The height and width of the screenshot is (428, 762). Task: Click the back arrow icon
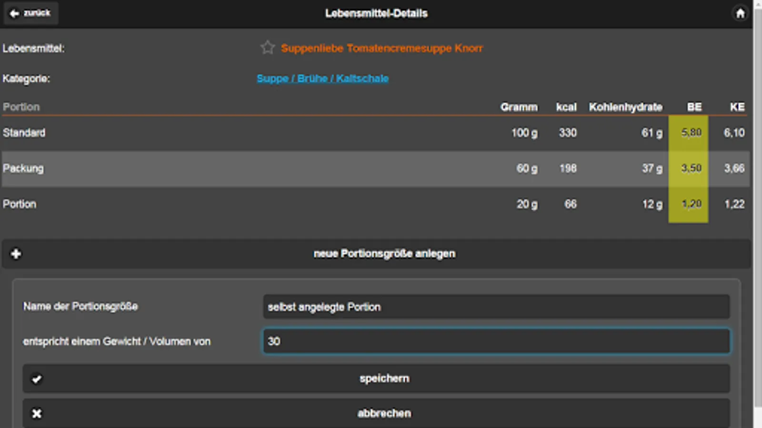coord(15,13)
